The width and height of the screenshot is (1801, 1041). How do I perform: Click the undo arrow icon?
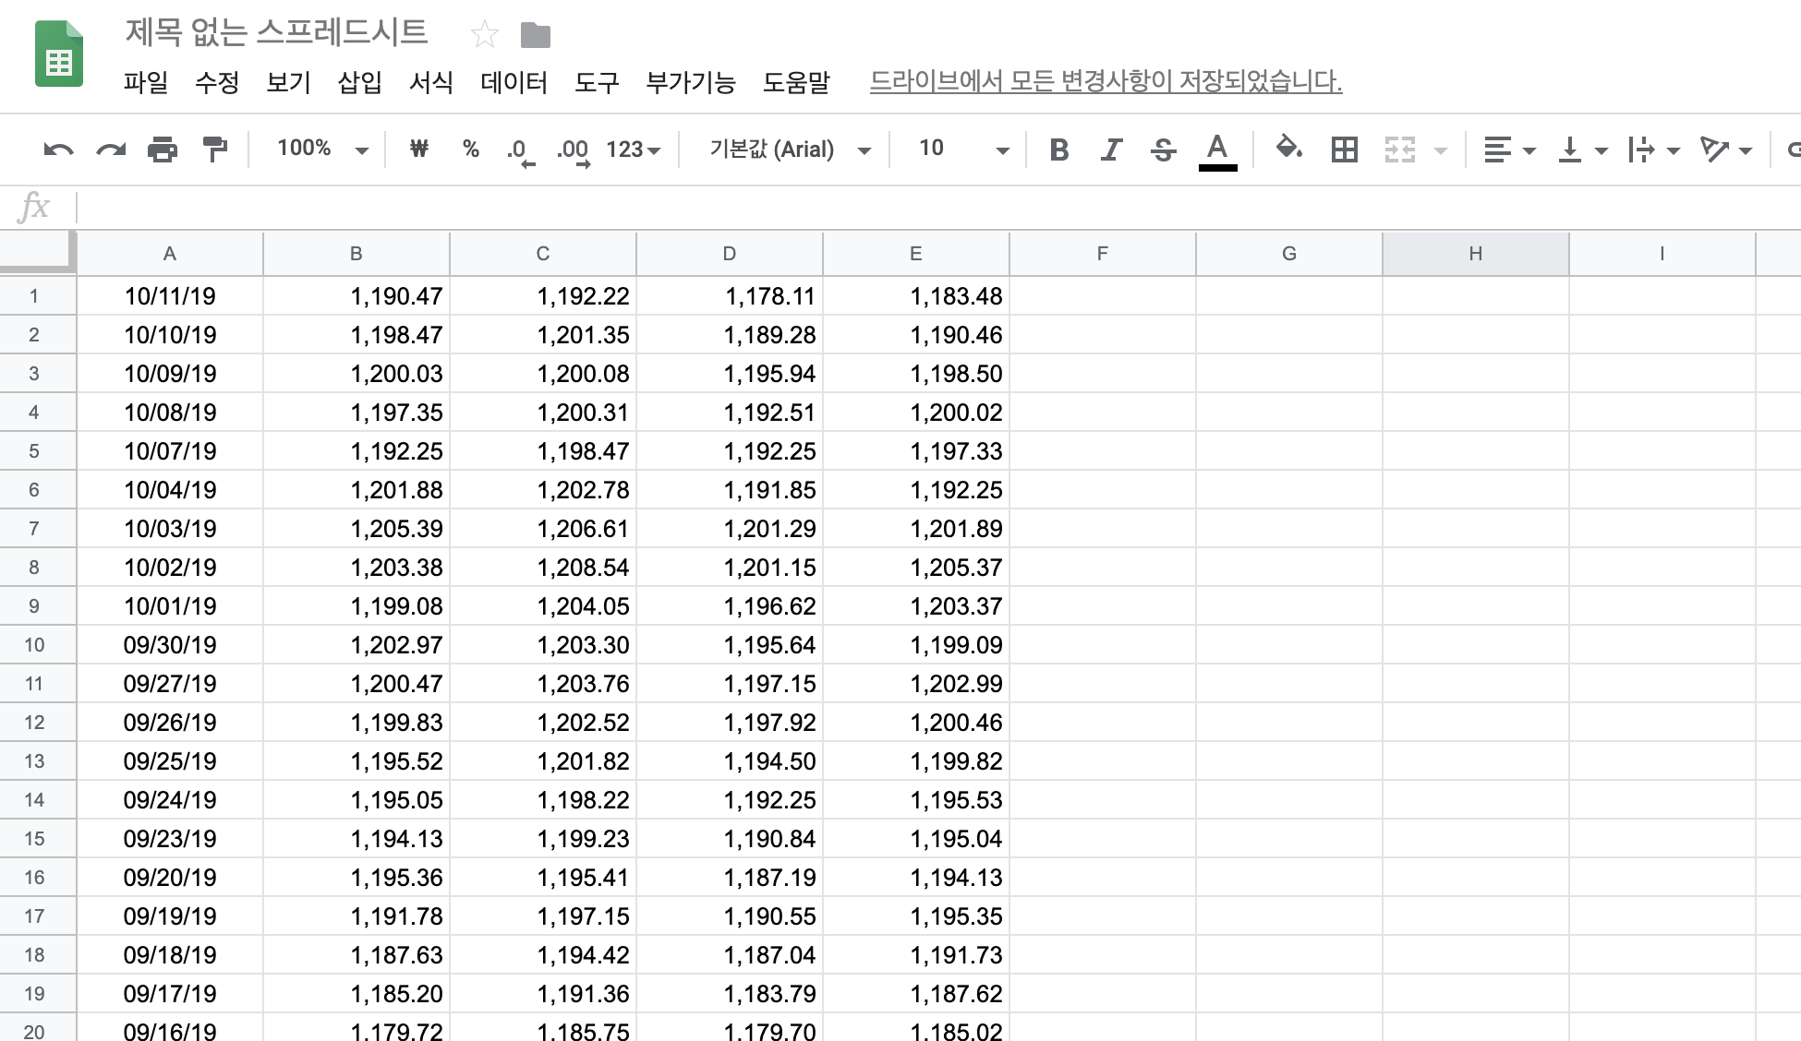[58, 150]
